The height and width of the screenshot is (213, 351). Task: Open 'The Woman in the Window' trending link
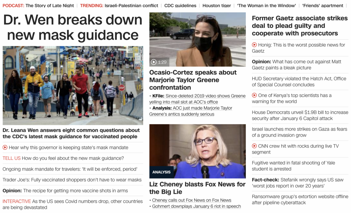point(266,6)
